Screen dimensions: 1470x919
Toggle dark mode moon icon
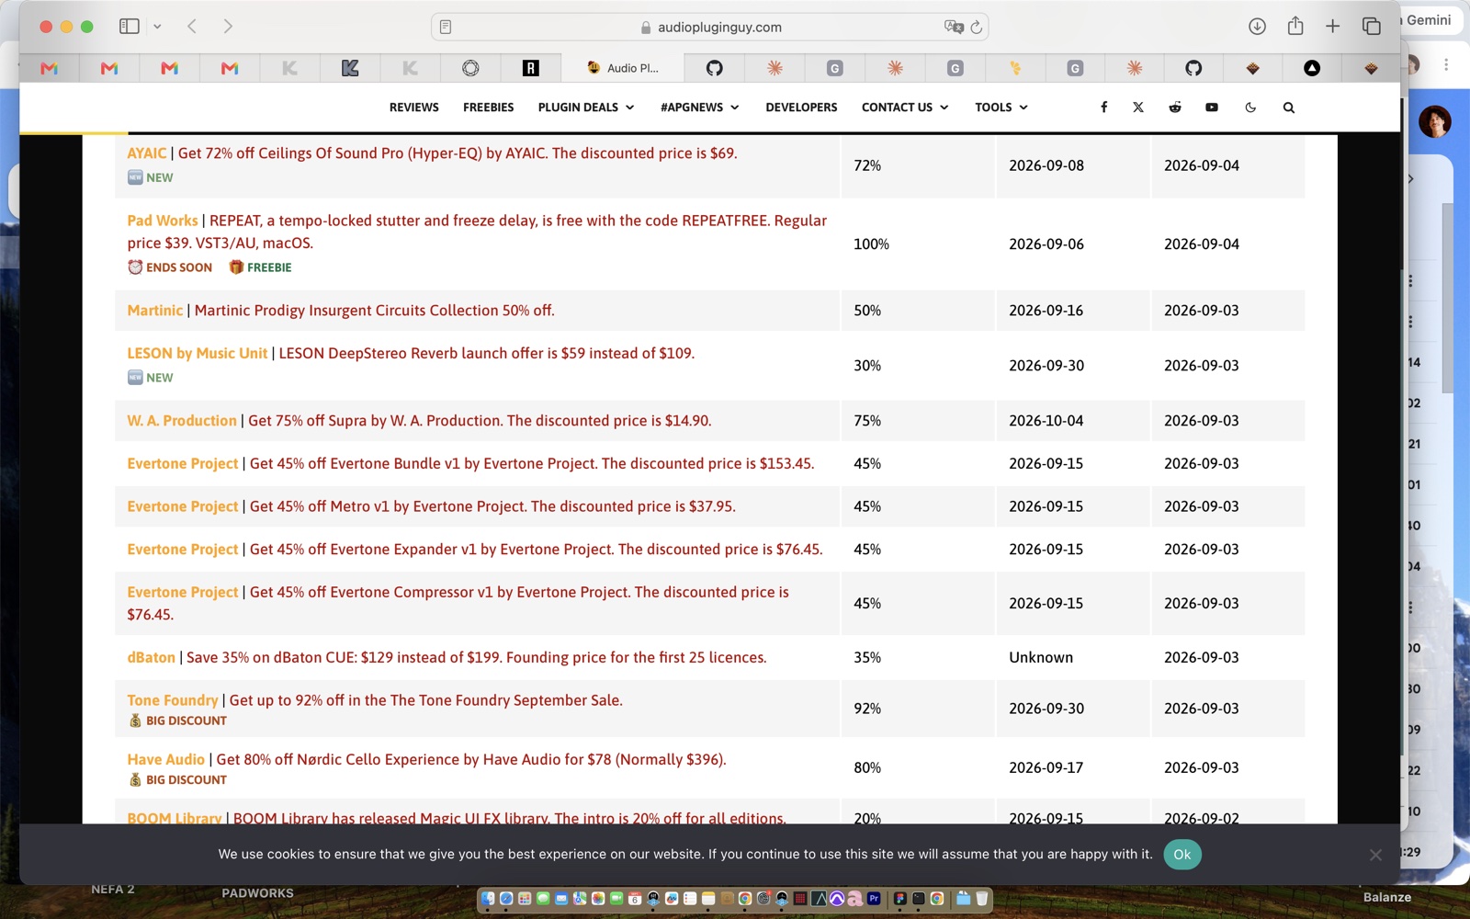(1250, 108)
